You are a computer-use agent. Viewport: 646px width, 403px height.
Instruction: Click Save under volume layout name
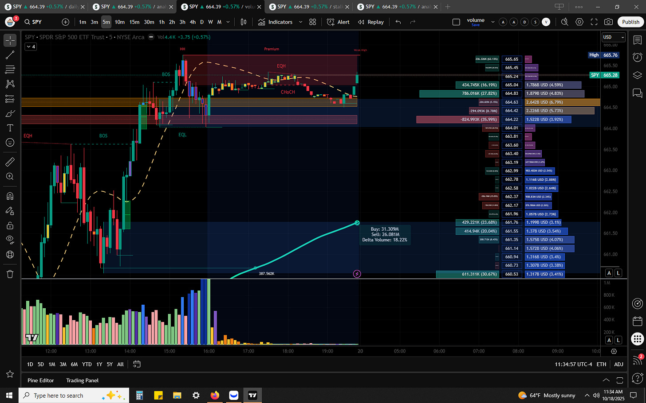(476, 25)
